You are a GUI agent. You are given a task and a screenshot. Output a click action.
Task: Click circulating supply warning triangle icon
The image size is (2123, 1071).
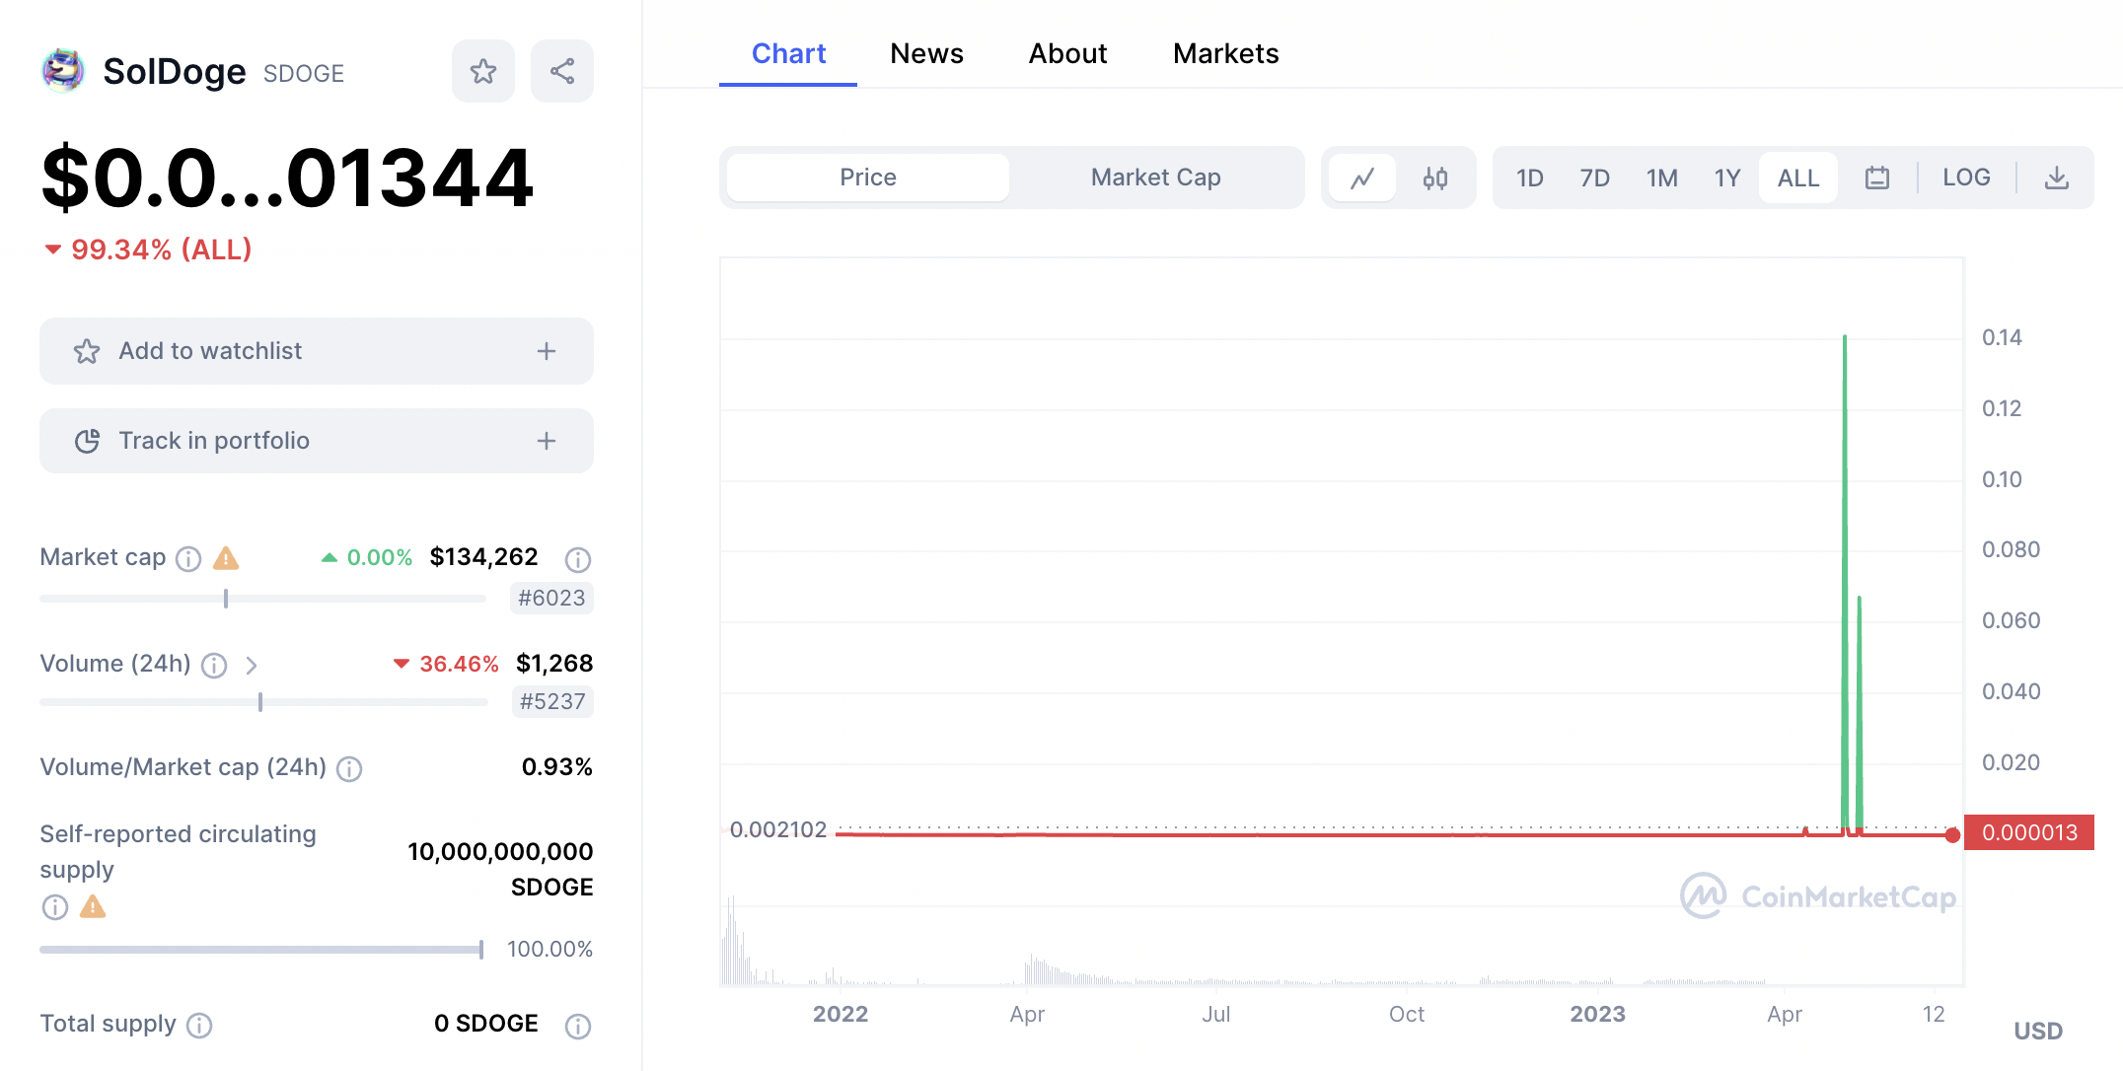tap(93, 906)
